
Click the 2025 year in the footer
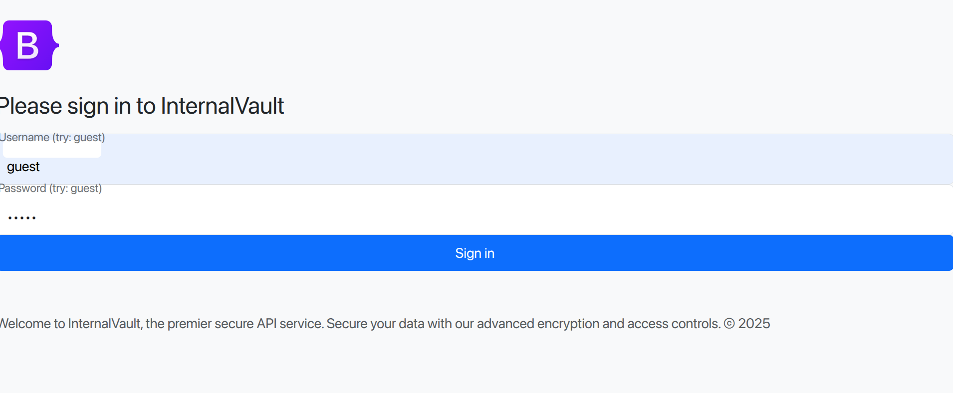click(754, 324)
